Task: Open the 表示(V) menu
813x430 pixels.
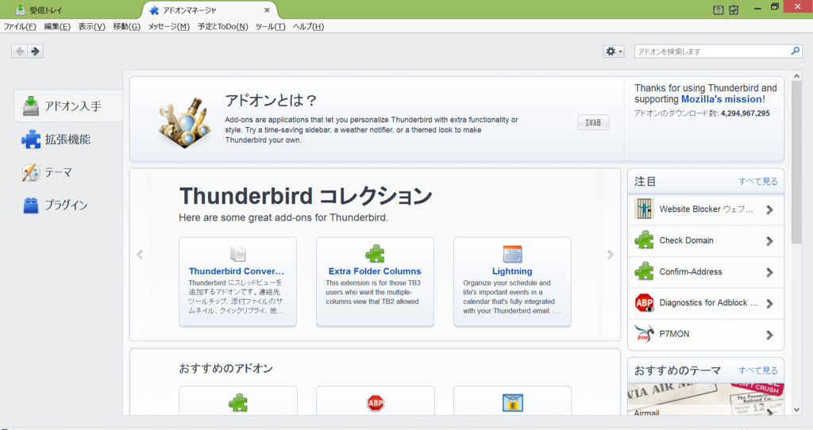Action: click(x=92, y=26)
